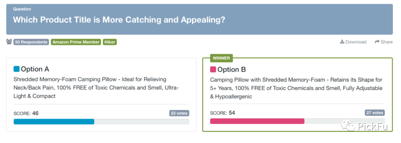Click the Download link text
The image size is (401, 143).
pyautogui.click(x=356, y=42)
